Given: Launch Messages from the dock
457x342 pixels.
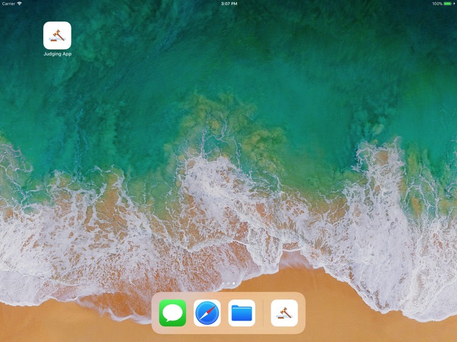Looking at the screenshot, I should click(x=172, y=313).
